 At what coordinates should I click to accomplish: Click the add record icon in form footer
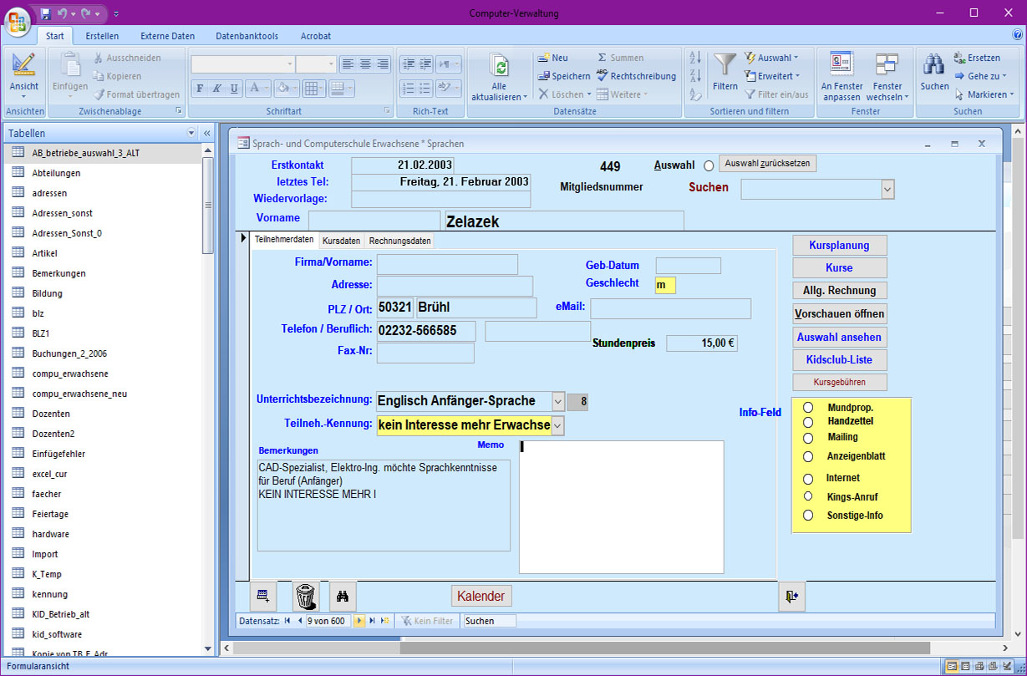(x=263, y=596)
